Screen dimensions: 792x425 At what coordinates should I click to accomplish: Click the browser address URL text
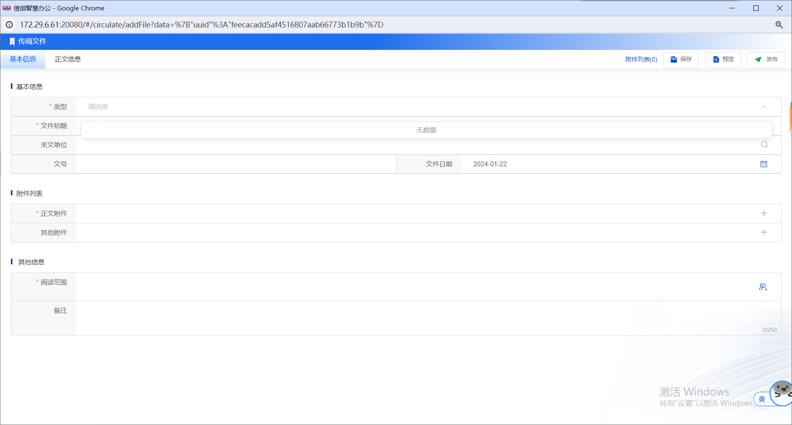pyautogui.click(x=202, y=25)
